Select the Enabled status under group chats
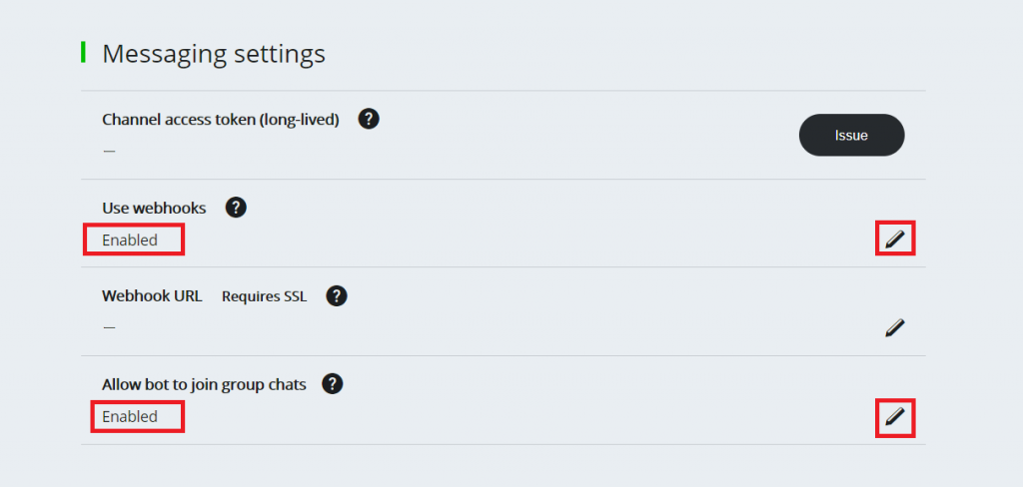This screenshot has width=1023, height=487. pos(131,416)
